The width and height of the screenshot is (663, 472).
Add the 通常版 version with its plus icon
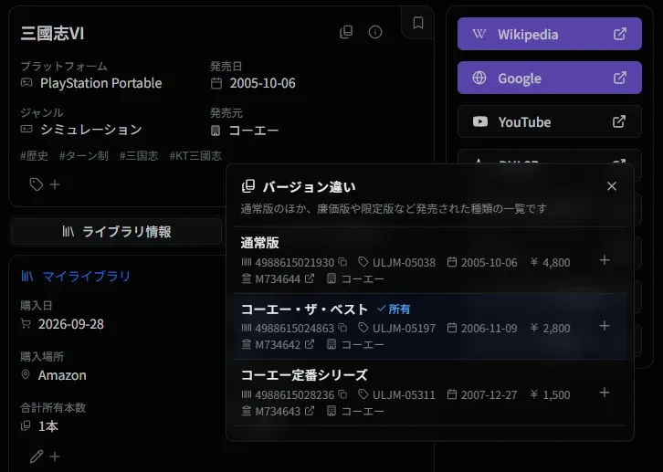click(x=605, y=260)
